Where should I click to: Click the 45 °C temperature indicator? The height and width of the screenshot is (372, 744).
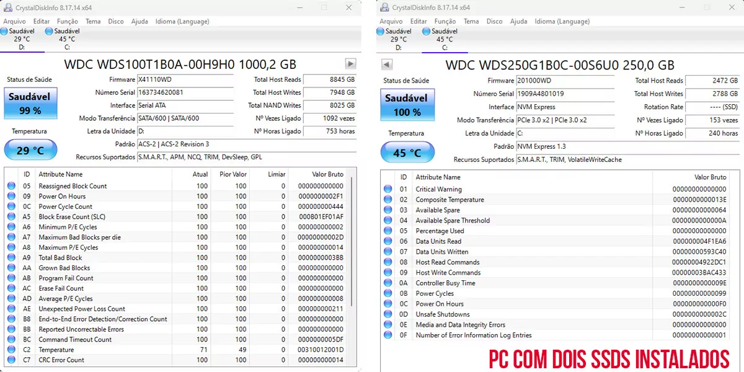click(407, 152)
